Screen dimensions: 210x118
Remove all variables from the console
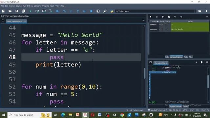pos(202,62)
